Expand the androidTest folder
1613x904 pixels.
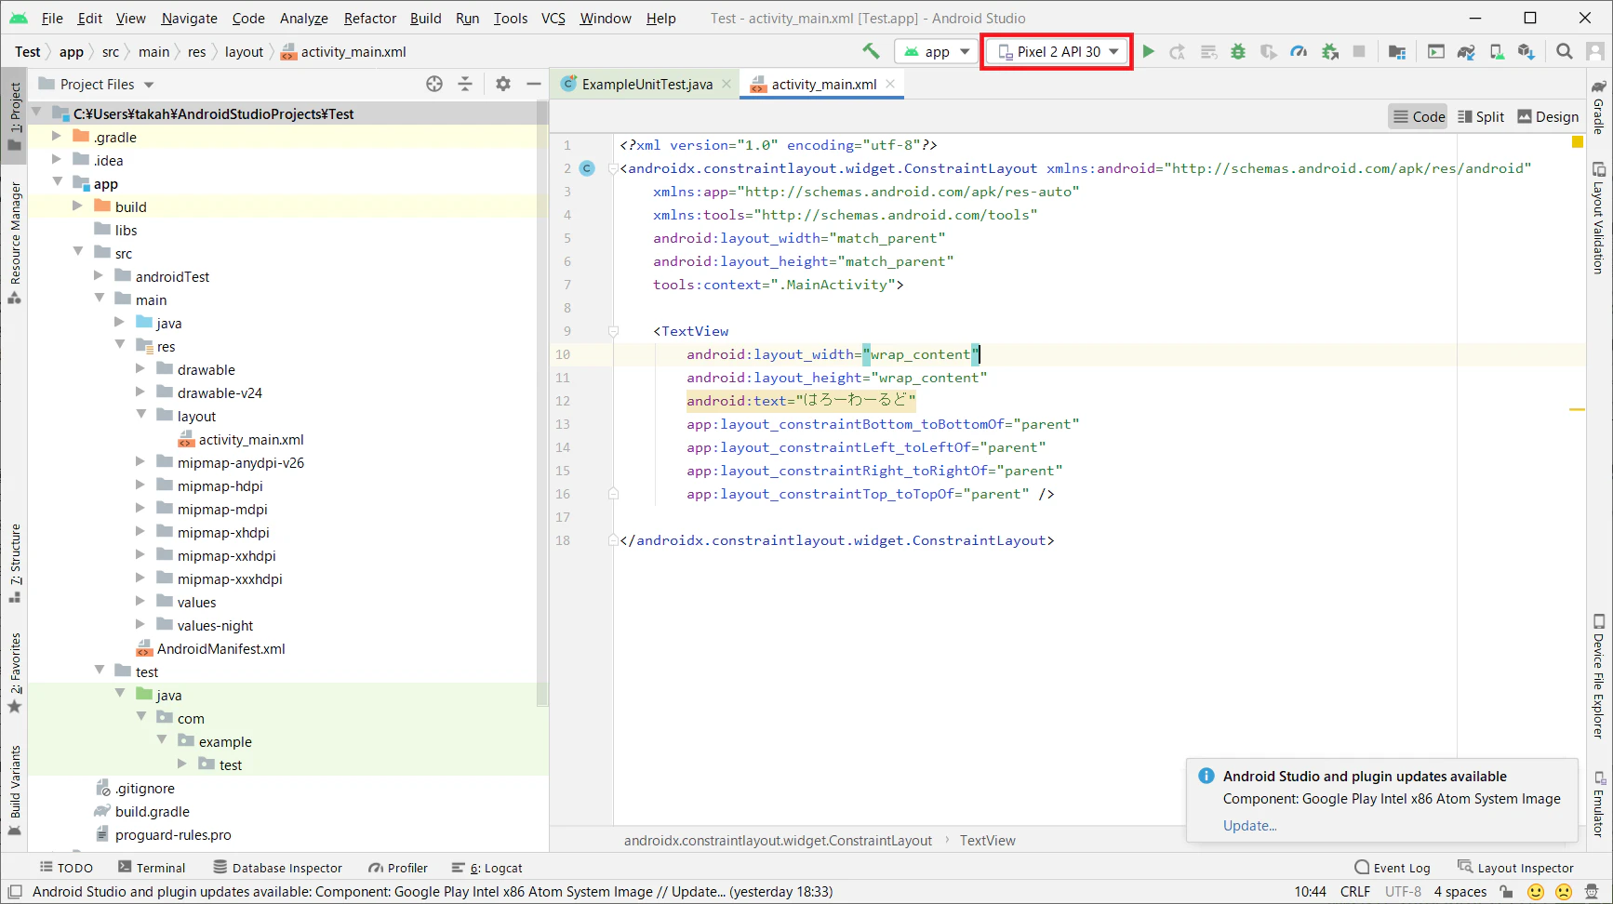100,276
